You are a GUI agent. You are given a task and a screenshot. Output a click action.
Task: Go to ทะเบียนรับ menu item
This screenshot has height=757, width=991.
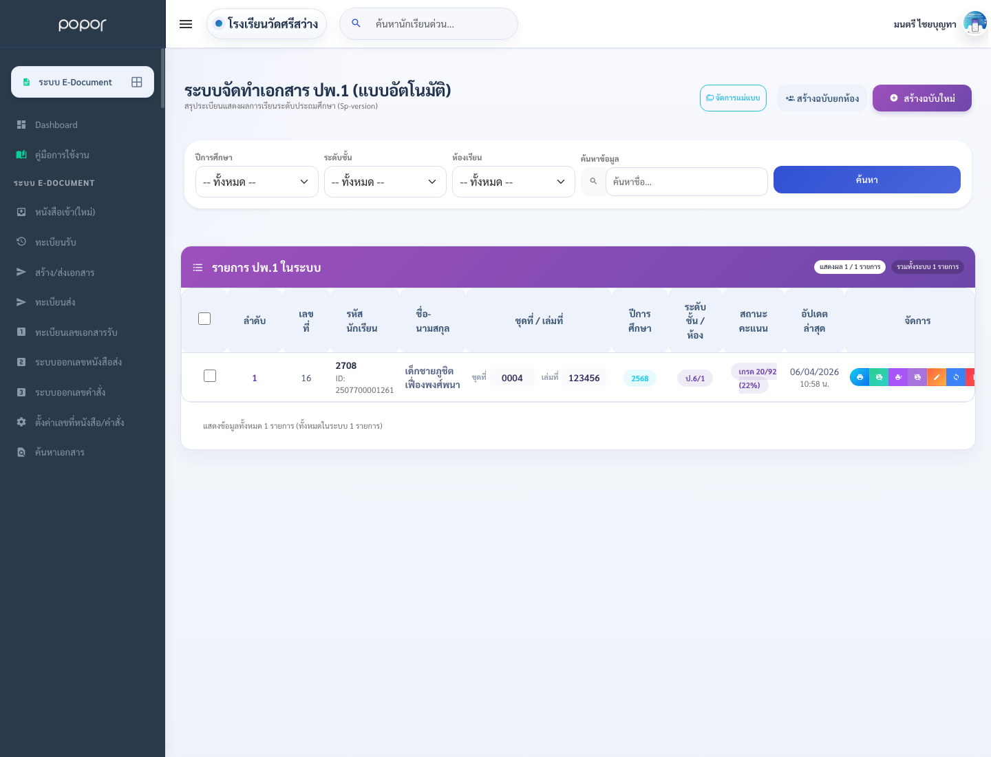click(56, 242)
